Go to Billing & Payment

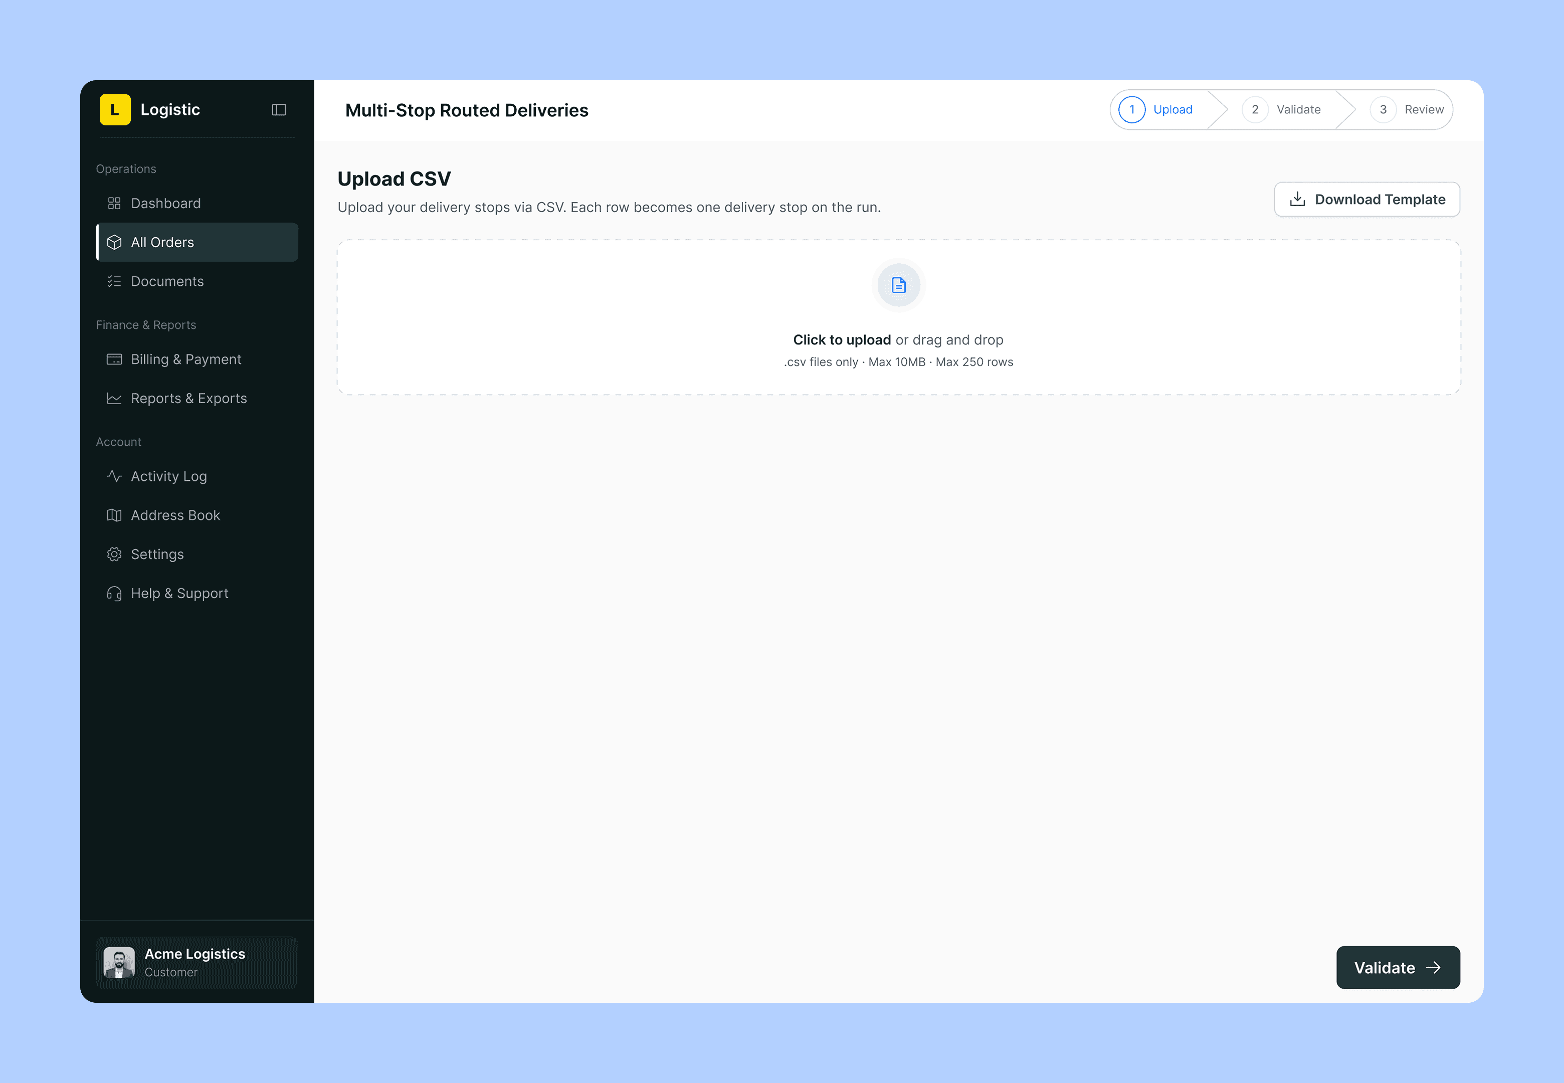coord(198,359)
